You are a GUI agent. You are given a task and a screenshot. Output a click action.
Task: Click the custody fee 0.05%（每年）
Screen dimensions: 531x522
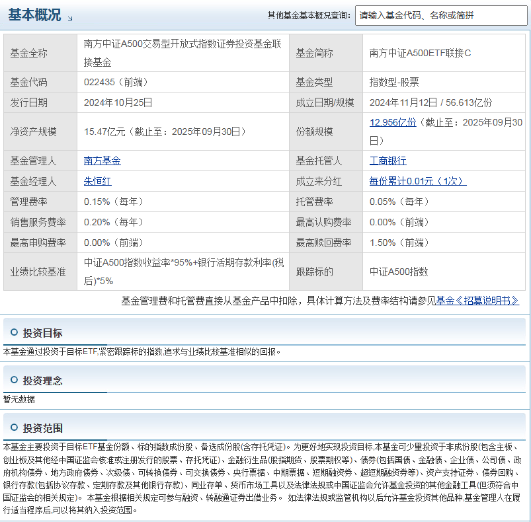tap(399, 202)
